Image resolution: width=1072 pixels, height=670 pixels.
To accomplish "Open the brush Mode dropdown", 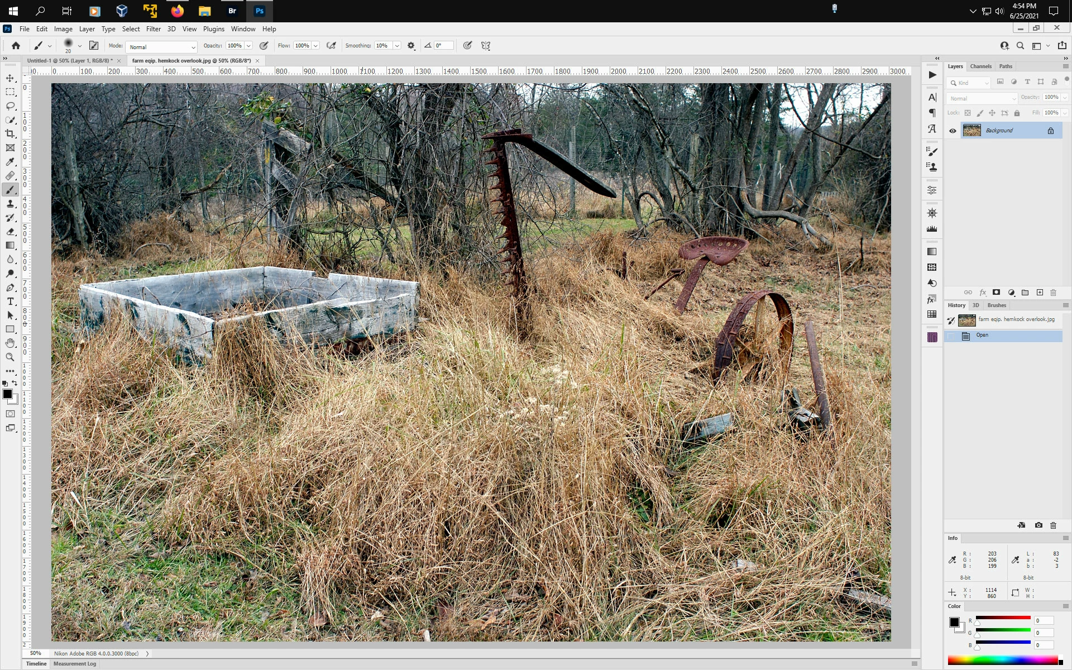I will 161,47.
